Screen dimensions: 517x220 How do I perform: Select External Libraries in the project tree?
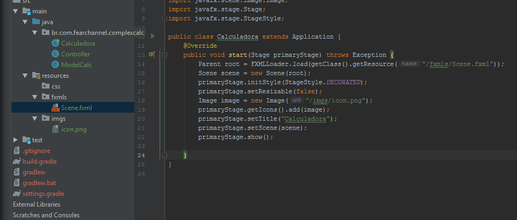(x=37, y=204)
